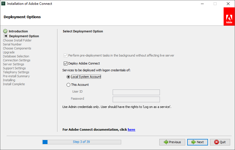Select the Deployment Option step label

pyautogui.click(x=24, y=36)
